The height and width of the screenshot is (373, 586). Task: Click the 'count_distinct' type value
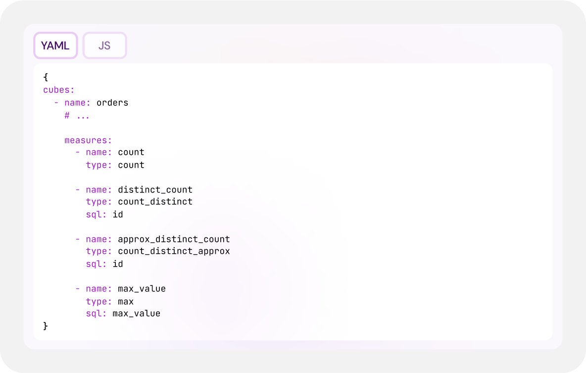click(x=155, y=202)
